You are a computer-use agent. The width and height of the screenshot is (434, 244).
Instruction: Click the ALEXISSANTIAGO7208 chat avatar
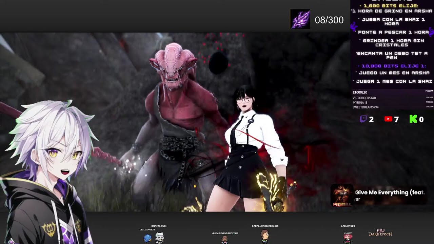tap(224, 240)
